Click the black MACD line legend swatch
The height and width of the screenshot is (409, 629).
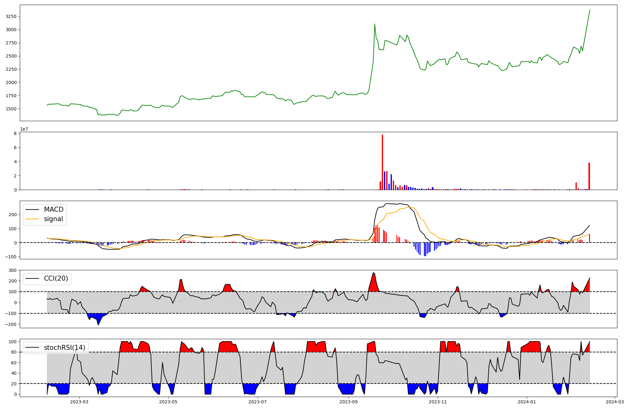coord(32,210)
